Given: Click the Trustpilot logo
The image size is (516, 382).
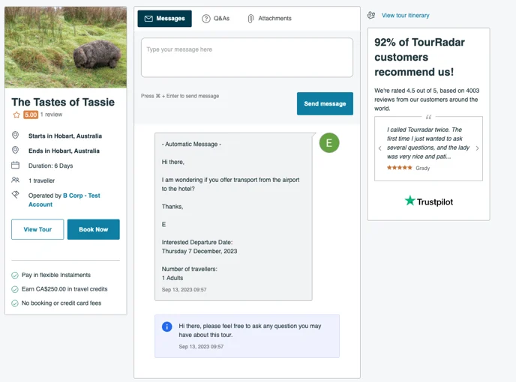Looking at the screenshot, I should coord(428,201).
